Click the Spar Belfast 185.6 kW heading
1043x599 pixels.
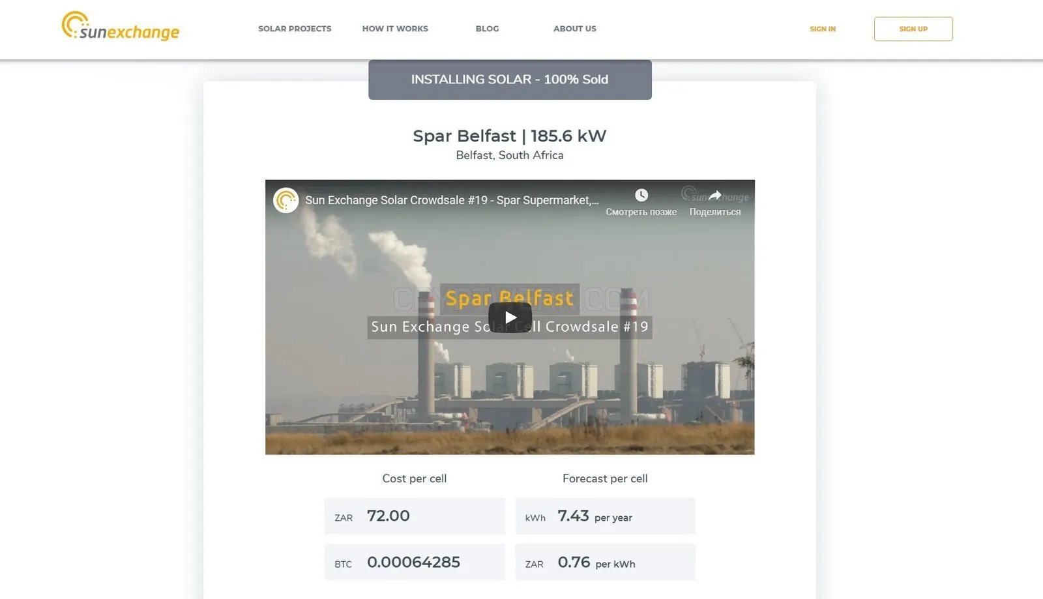click(x=510, y=136)
